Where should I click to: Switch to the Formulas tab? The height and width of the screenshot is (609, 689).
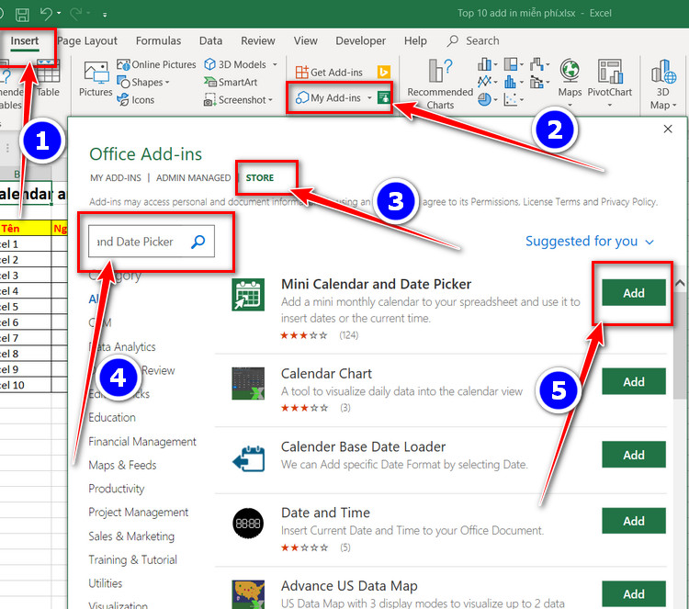coord(158,40)
